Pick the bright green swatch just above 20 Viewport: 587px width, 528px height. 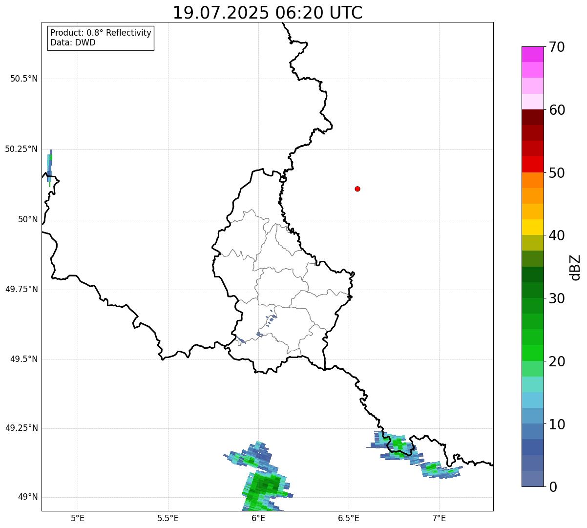pyautogui.click(x=532, y=353)
